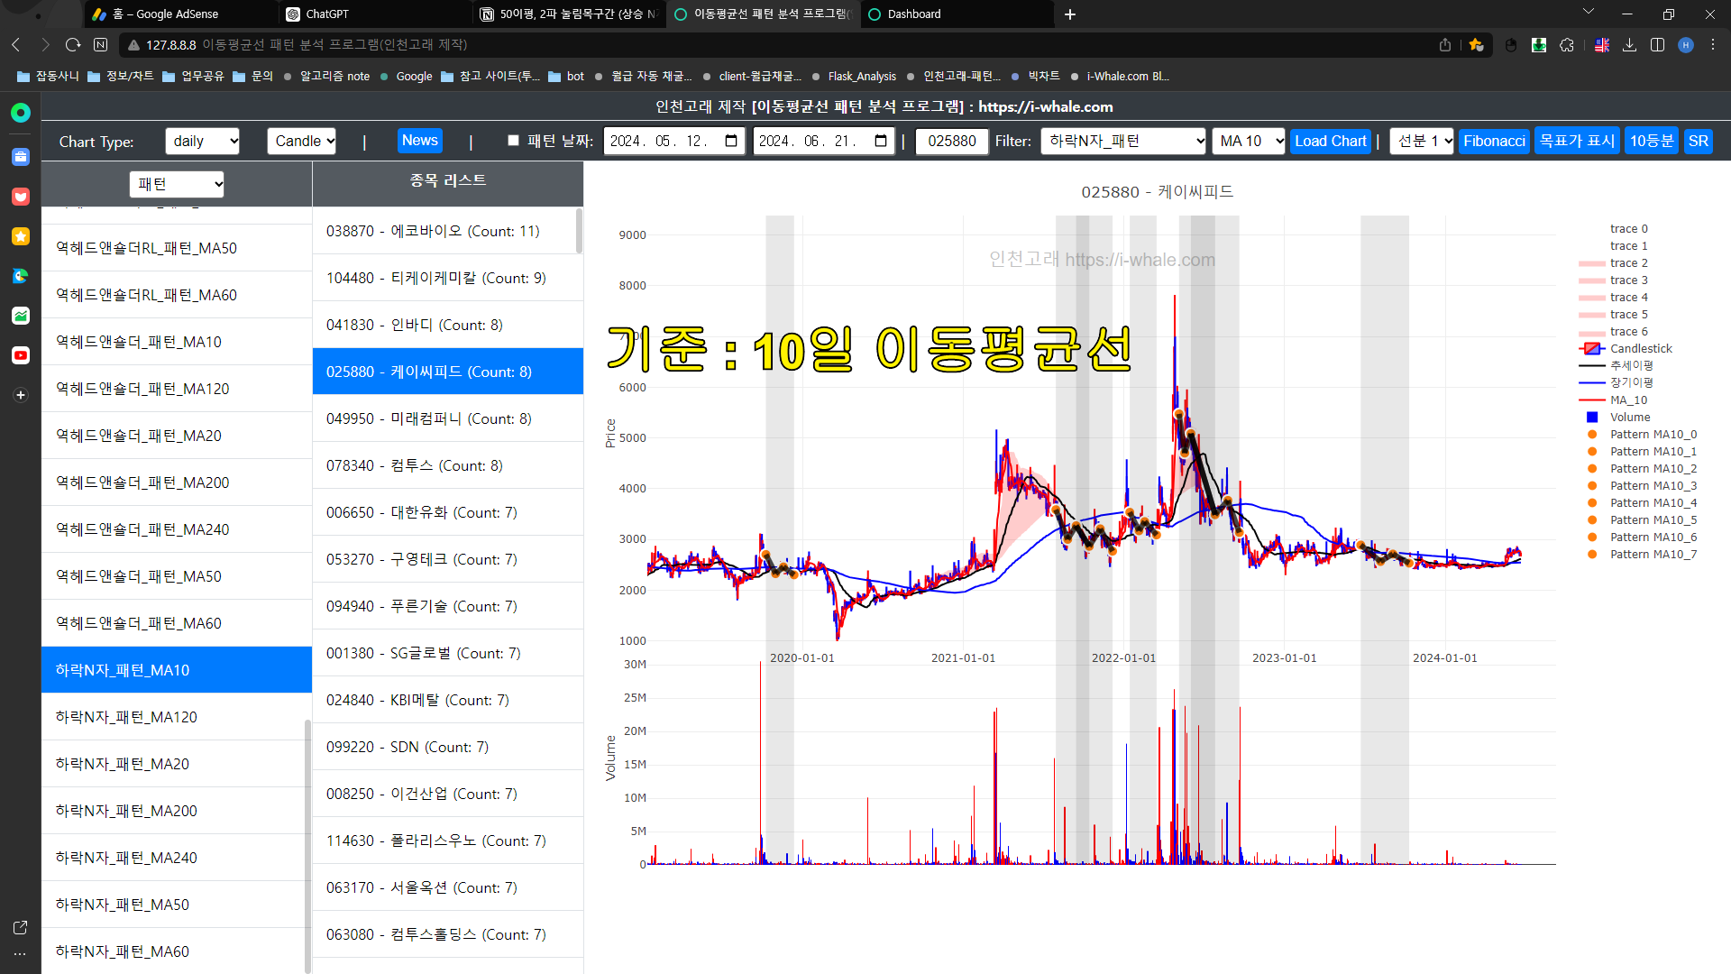Reload the page with refresh icon

[x=73, y=45]
